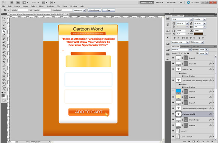Viewport: 218px width, 143px height.
Task: Open the foreground color picker
Action: (3, 95)
